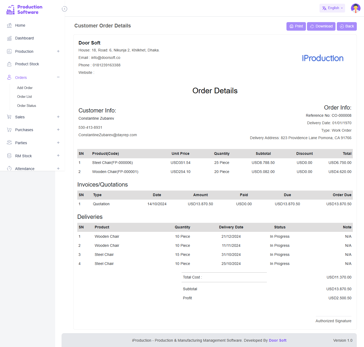Screen dimensions: 364x347
Task: Open the Door Soft link in footer
Action: coord(277,340)
